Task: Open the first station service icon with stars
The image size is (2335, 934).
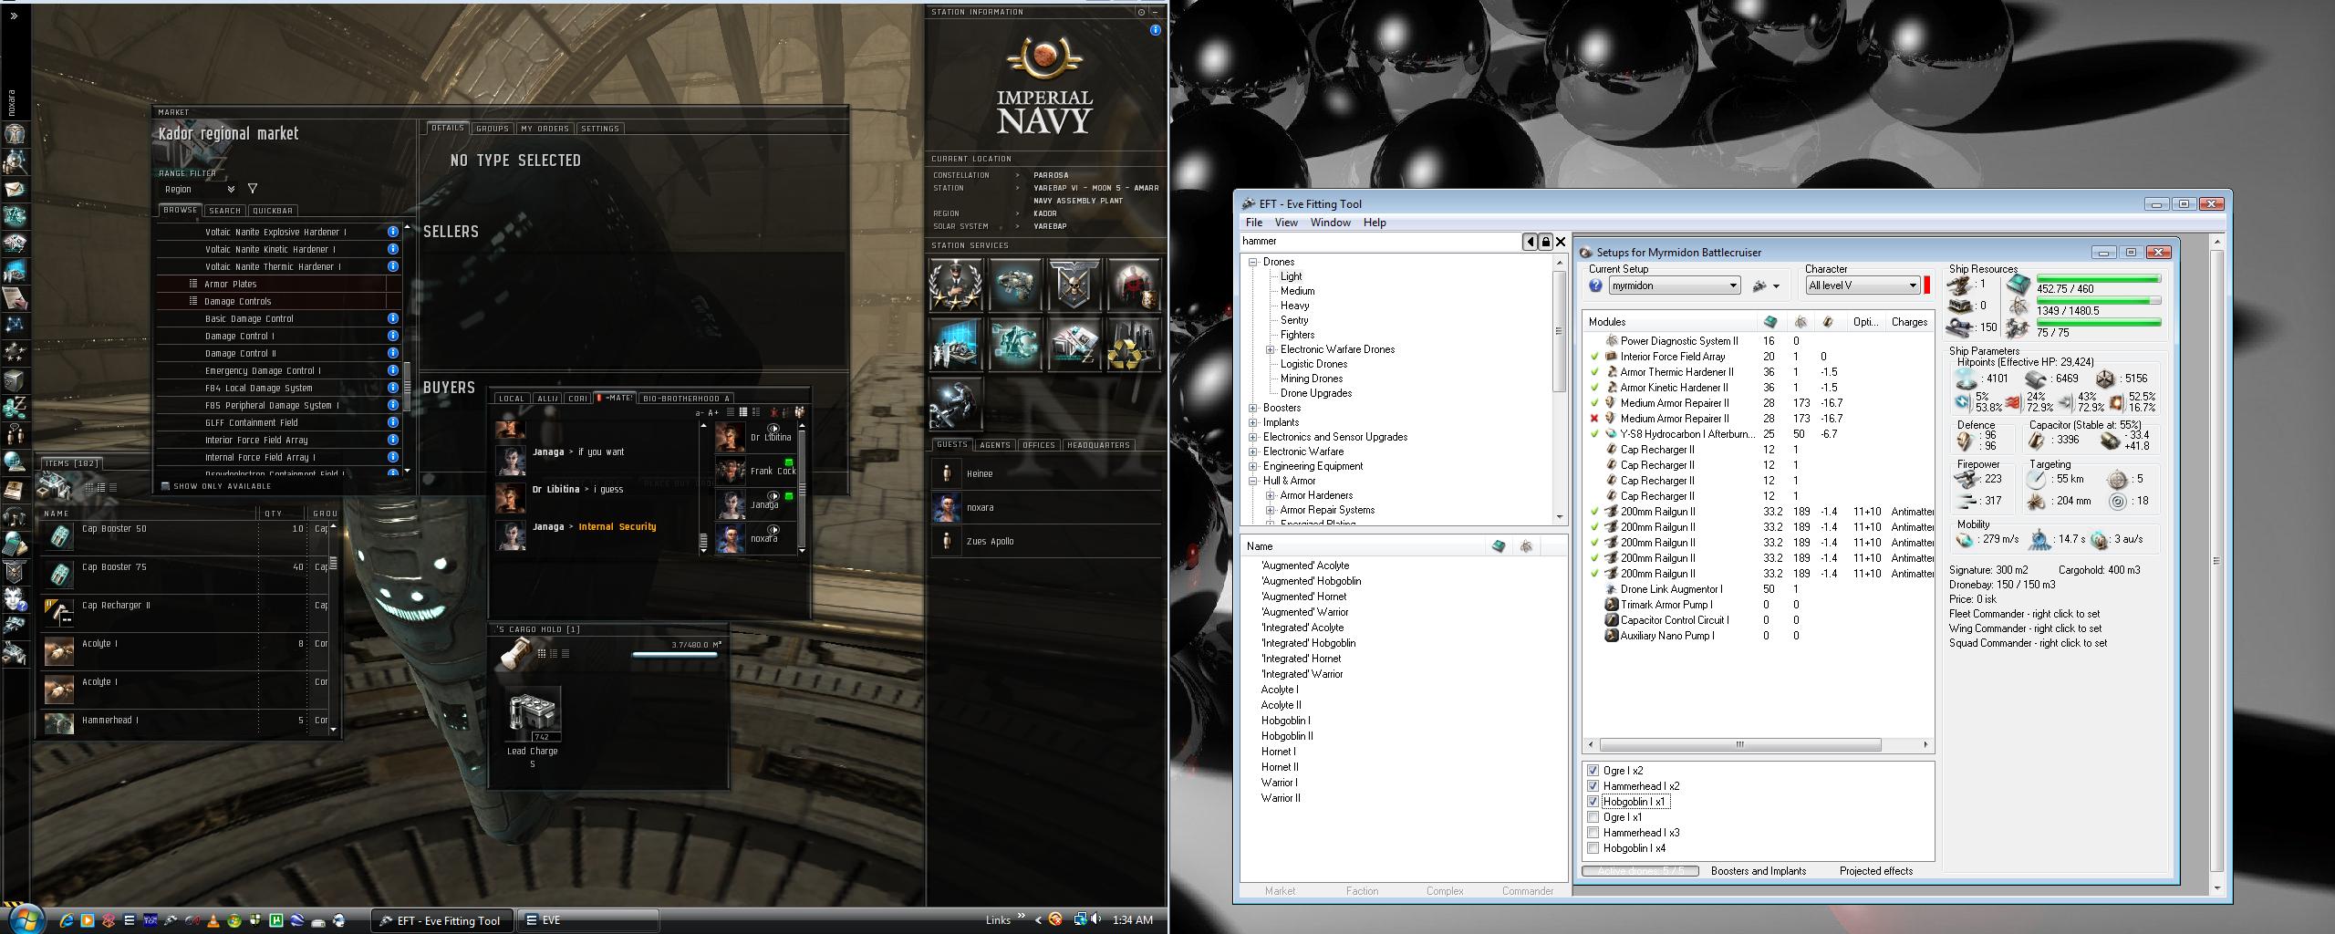Action: click(x=955, y=285)
